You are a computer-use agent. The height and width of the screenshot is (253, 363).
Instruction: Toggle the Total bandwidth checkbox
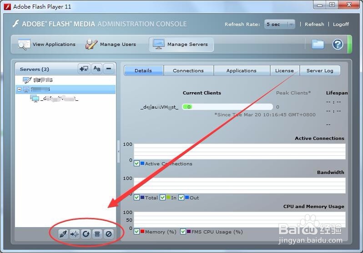click(136, 198)
